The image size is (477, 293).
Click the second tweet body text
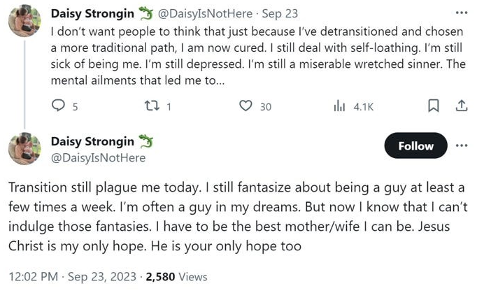pos(237,217)
